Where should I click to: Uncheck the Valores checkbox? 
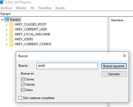point(23,85)
